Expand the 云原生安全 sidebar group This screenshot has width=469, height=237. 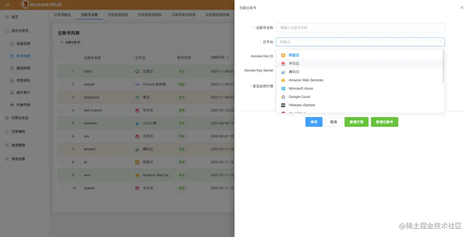click(x=24, y=118)
